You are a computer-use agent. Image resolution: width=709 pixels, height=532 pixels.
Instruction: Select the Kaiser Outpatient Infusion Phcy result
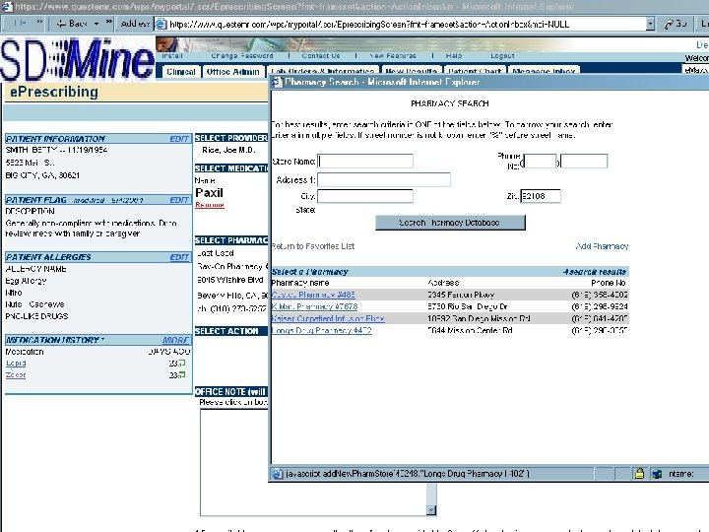328,318
